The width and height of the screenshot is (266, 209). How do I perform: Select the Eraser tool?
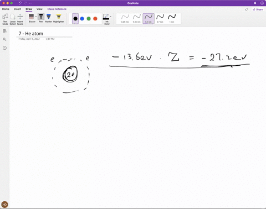[32, 18]
